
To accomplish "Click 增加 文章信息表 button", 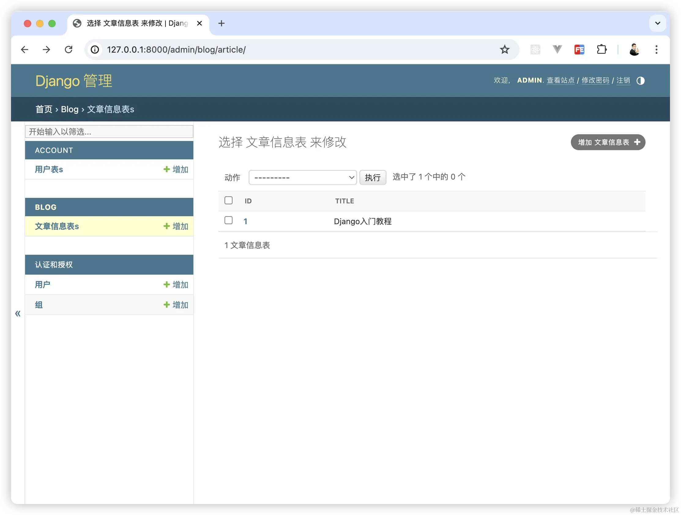I will point(608,142).
